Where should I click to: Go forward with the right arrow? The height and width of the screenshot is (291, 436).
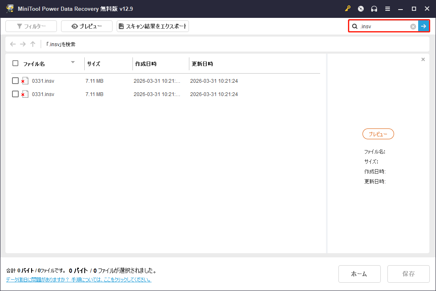tap(23, 44)
